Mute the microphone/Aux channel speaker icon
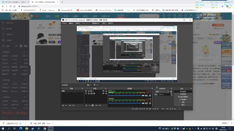234x131 pixels. click(x=147, y=96)
